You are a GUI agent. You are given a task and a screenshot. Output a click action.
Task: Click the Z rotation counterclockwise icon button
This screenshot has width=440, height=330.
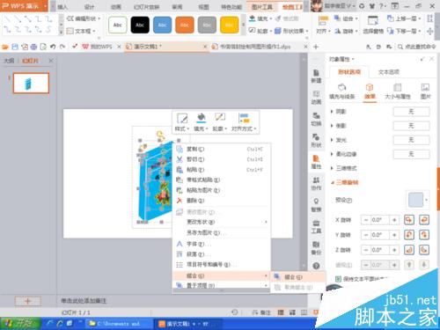pos(424,250)
